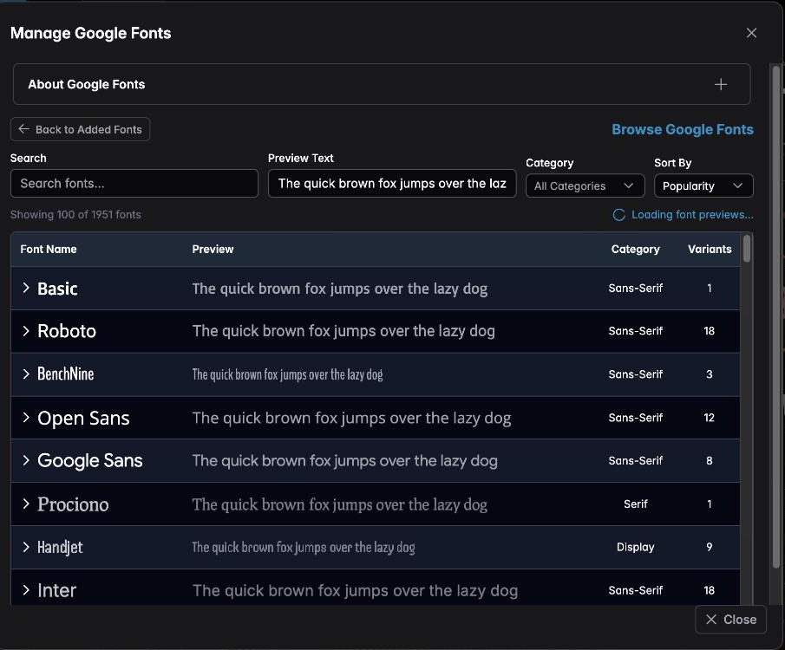Viewport: 785px width, 650px height.
Task: Expand the Open Sans font row chevron
Action: 26,418
